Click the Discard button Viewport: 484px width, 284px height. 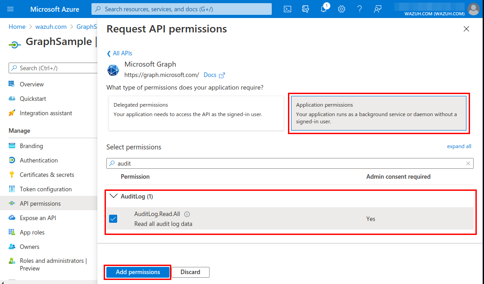tap(191, 272)
